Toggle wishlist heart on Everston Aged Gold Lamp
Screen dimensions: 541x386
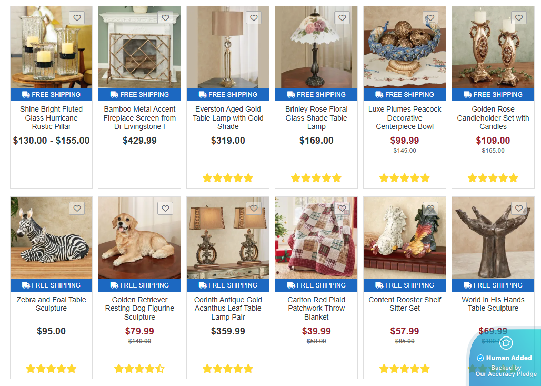click(x=254, y=17)
